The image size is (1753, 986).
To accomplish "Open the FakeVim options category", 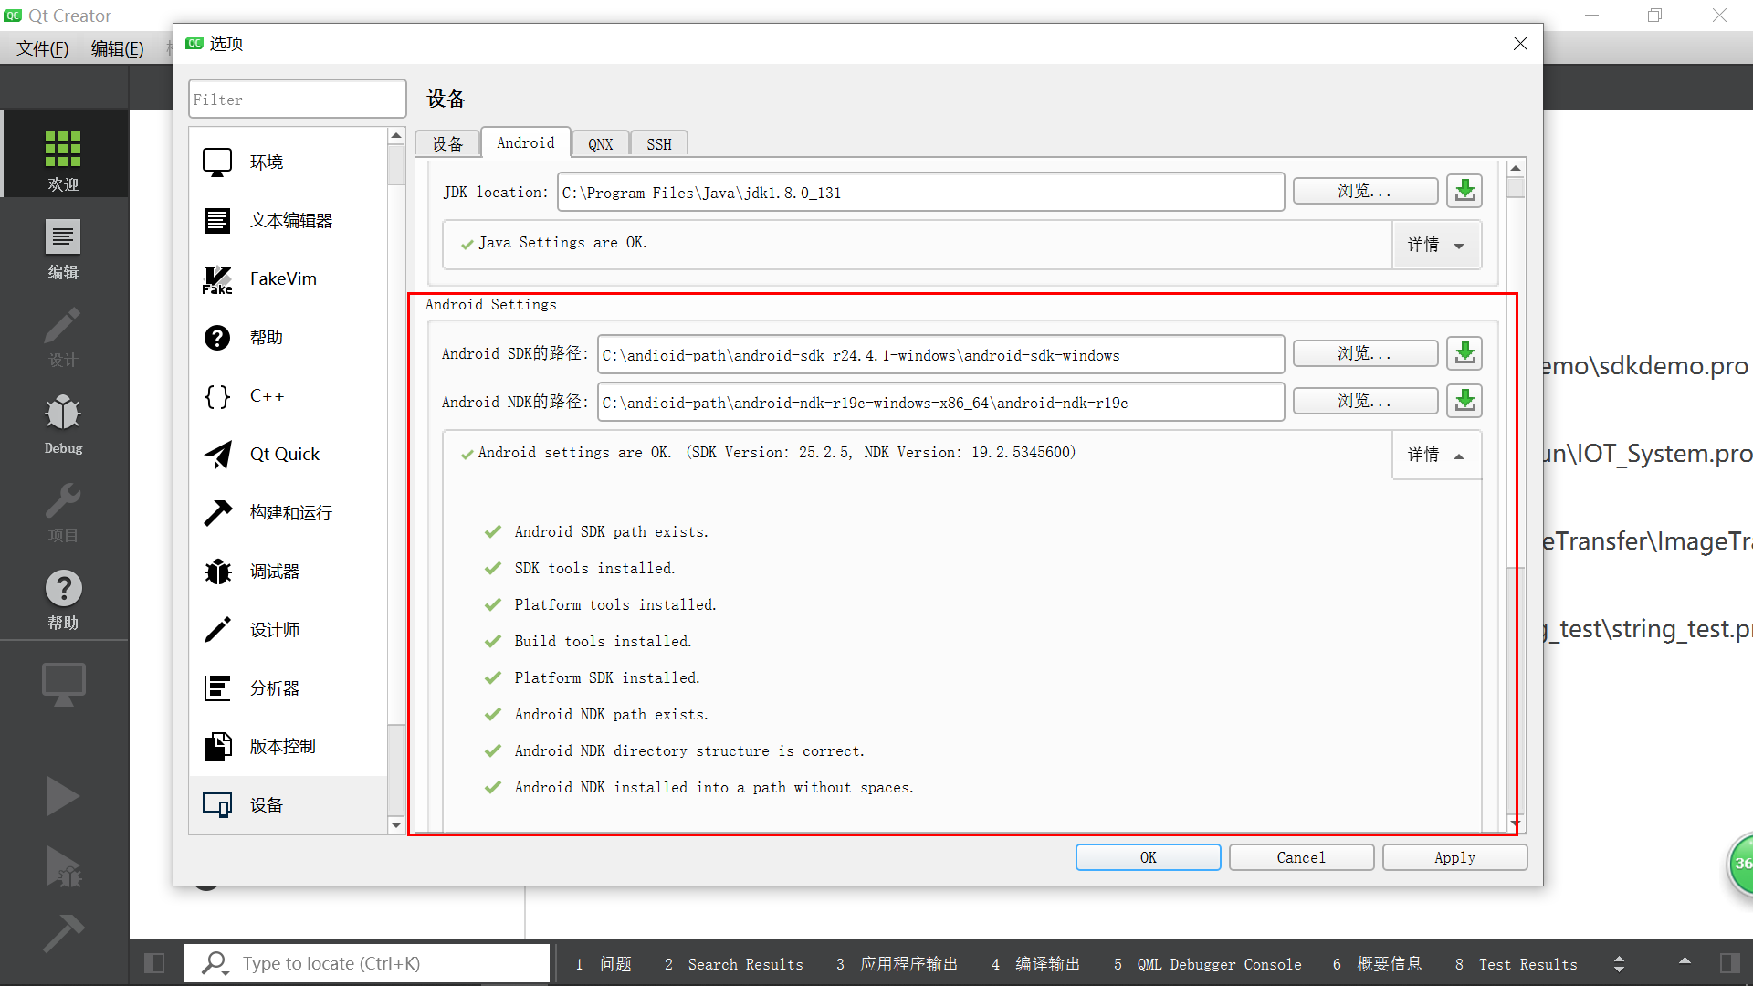I will point(289,279).
